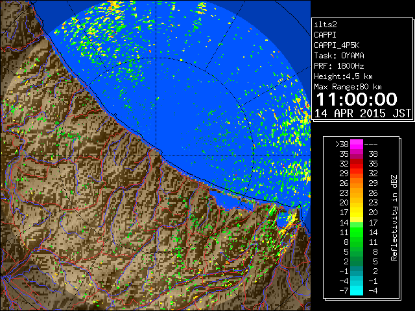Viewport: 415px width, 311px height.
Task: Click the orange 26–29 dBZ legend swatch
Action: 357,183
